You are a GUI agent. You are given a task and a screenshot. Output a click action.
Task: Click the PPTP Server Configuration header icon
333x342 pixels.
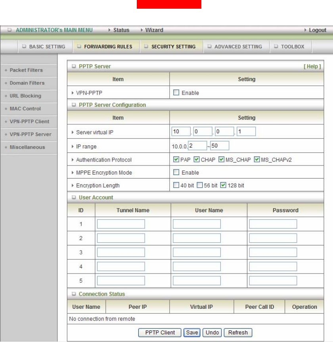pyautogui.click(x=74, y=104)
